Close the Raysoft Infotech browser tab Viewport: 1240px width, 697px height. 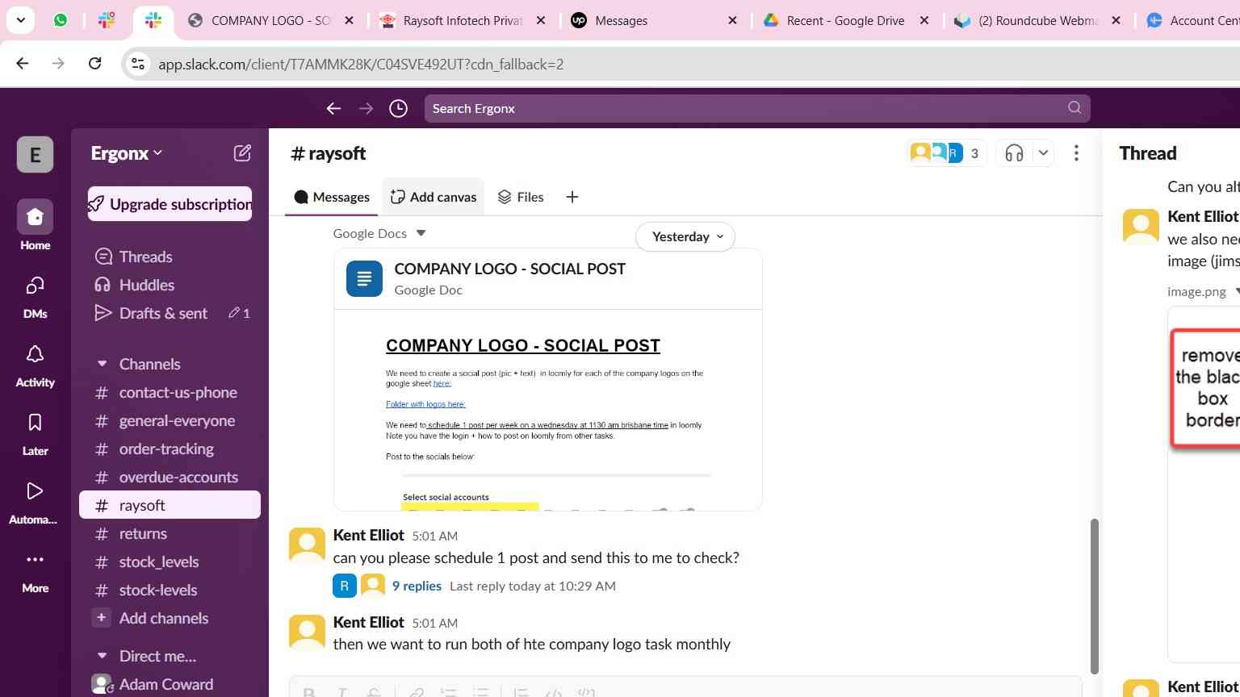[541, 20]
